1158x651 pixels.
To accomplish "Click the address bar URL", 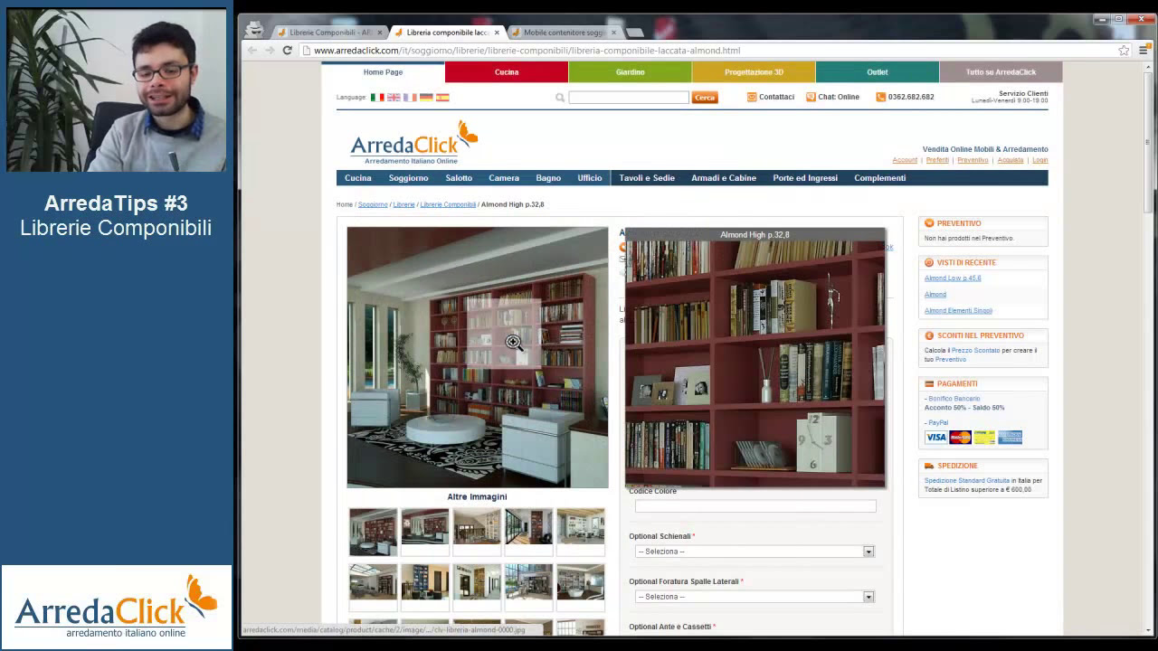I will pos(527,51).
